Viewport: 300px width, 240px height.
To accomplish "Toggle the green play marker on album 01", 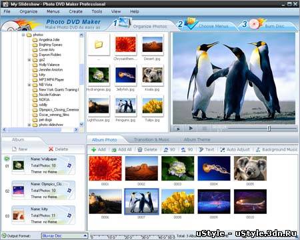I will click(7, 159).
